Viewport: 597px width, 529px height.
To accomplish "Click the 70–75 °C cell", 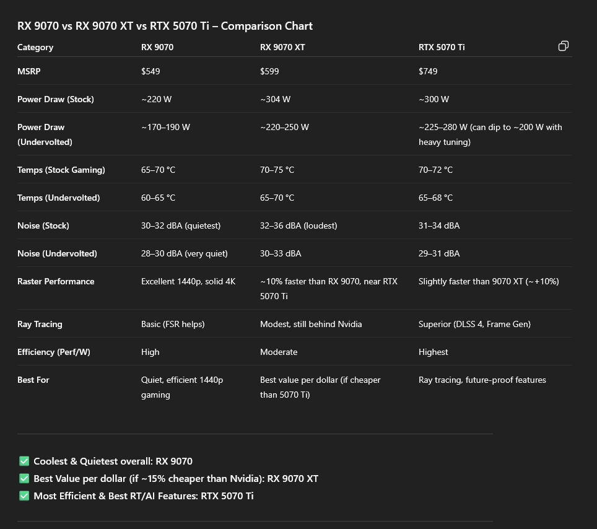I will tap(277, 170).
